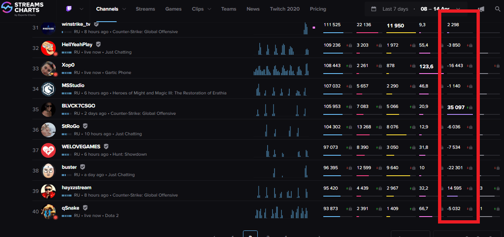The height and width of the screenshot is (237, 504).
Task: Open StRoGo channel page
Action: [x=70, y=126]
